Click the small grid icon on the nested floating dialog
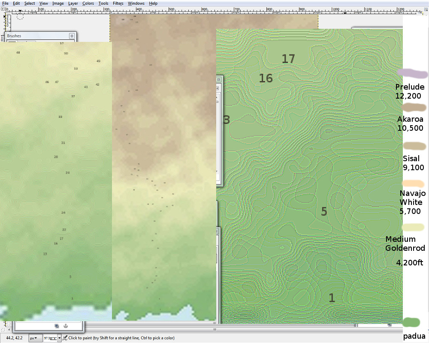429x343 pixels. pyautogui.click(x=219, y=80)
